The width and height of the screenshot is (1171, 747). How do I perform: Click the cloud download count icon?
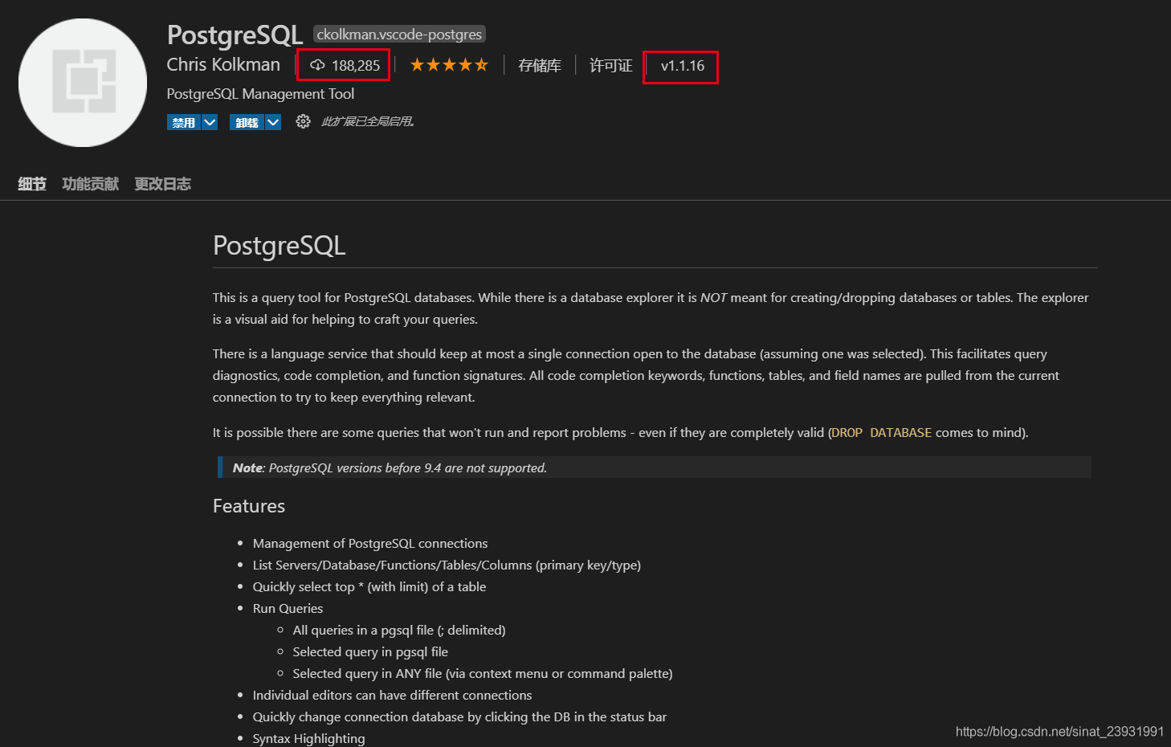pyautogui.click(x=317, y=65)
